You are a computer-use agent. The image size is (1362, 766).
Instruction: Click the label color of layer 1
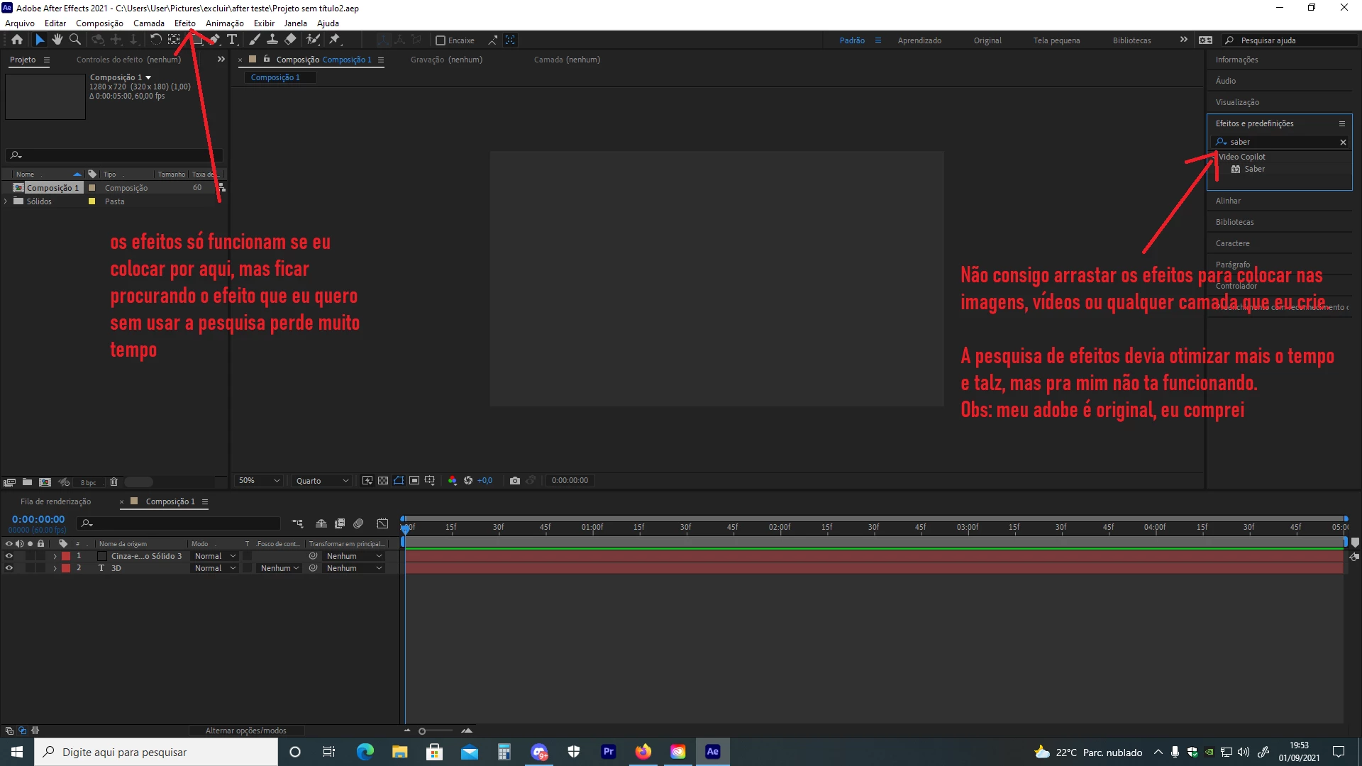[66, 556]
